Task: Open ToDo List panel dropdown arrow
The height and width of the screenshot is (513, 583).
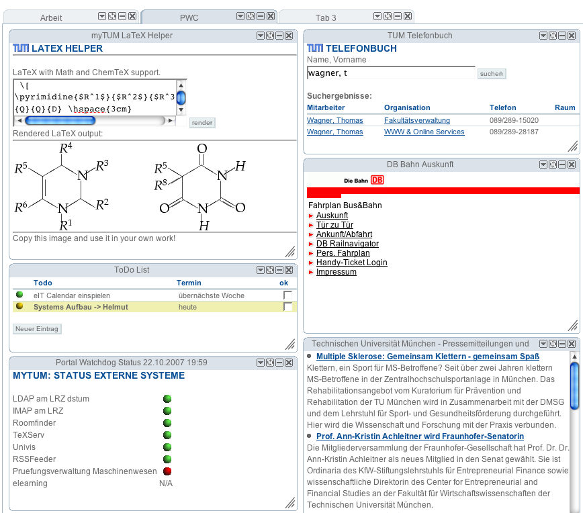Action: tap(261, 270)
